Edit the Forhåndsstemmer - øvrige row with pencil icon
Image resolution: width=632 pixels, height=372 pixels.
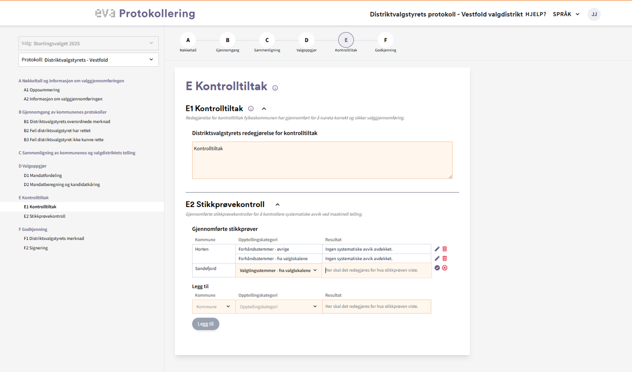437,249
